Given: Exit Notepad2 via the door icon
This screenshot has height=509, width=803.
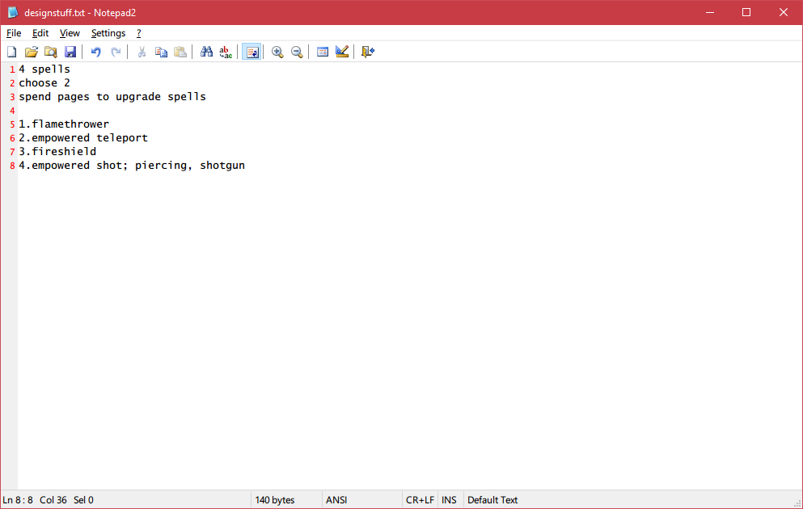Looking at the screenshot, I should coord(367,51).
